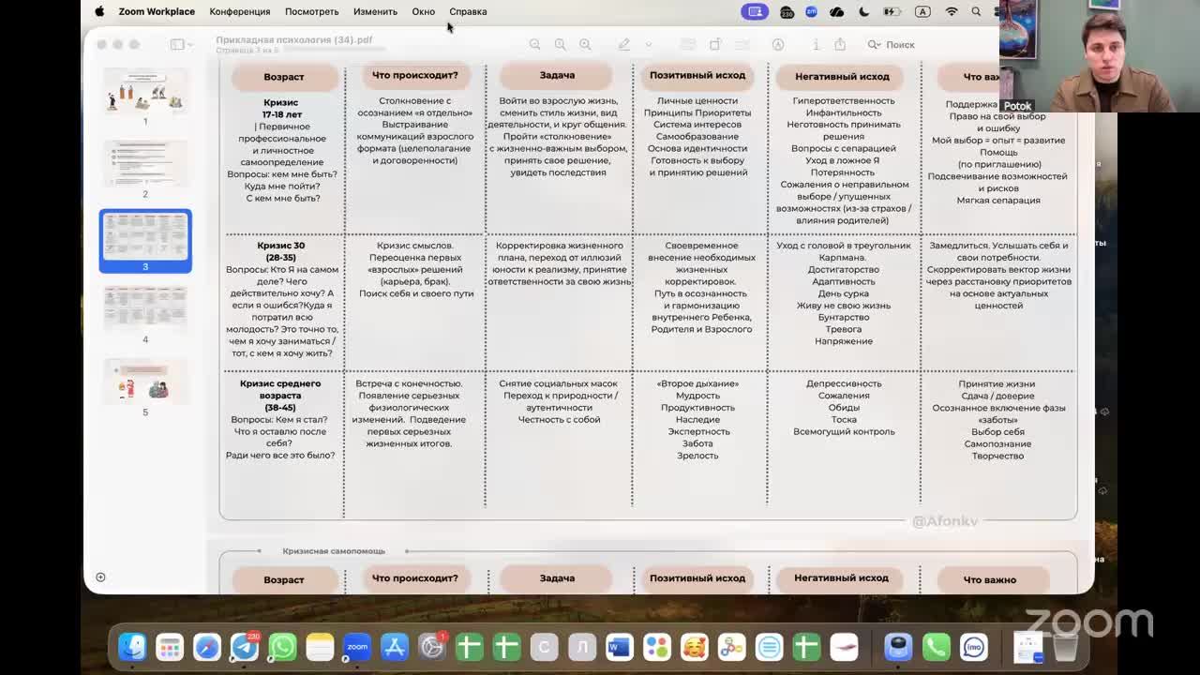Open App Store from the Dock
The height and width of the screenshot is (675, 1200).
(x=395, y=647)
